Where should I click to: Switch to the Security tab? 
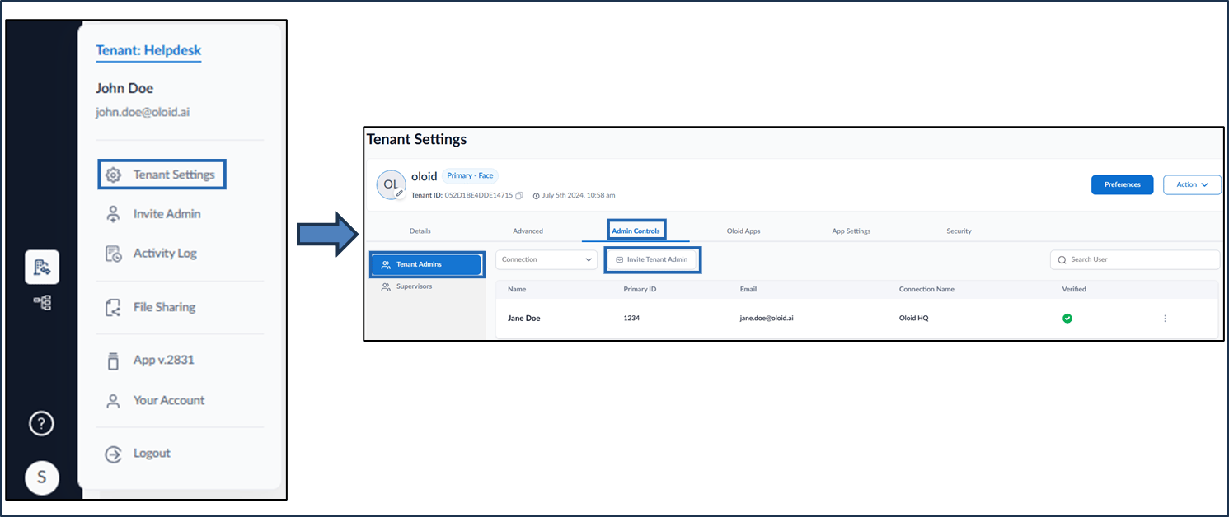(959, 231)
